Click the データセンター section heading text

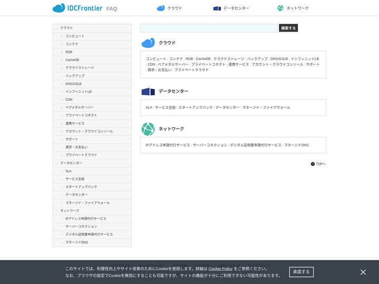coord(173,92)
